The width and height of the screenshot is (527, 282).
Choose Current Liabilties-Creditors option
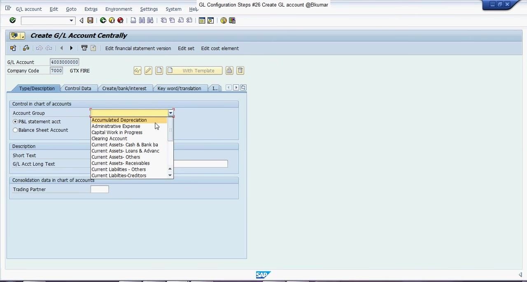click(x=129, y=176)
